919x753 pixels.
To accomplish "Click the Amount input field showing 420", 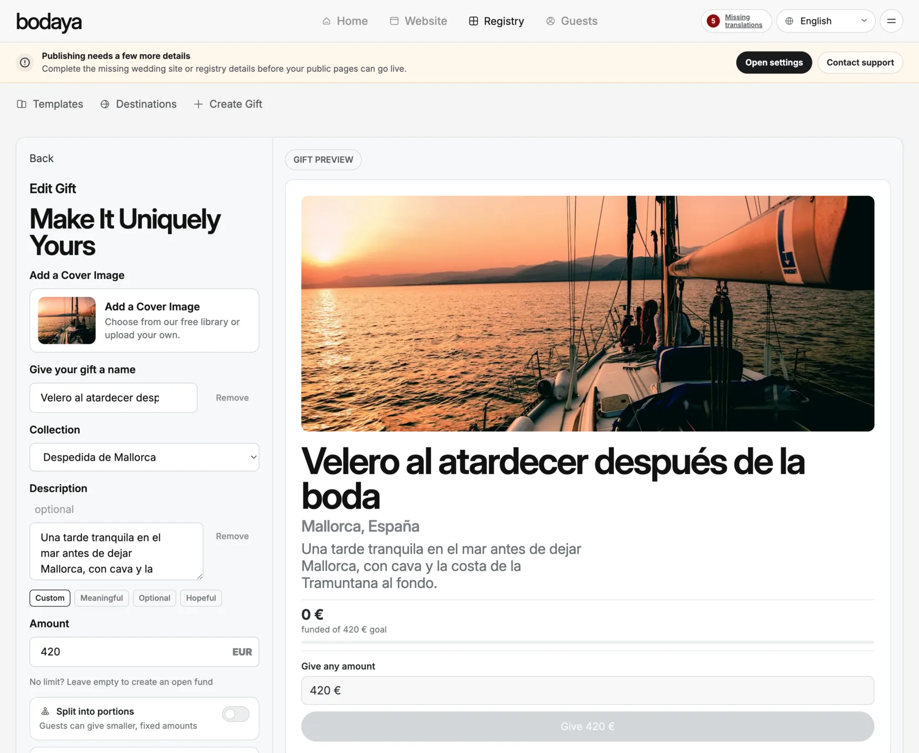I will point(144,652).
